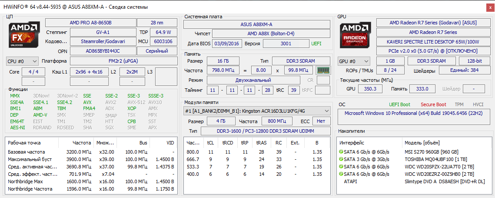The image size is (495, 198).
Task: Click the 1 GB video memory field
Action: pos(390,61)
